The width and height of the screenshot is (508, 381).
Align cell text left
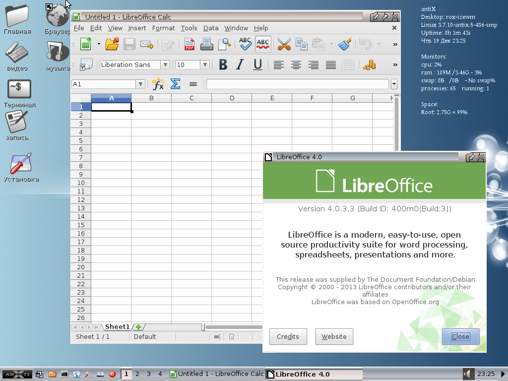click(279, 65)
